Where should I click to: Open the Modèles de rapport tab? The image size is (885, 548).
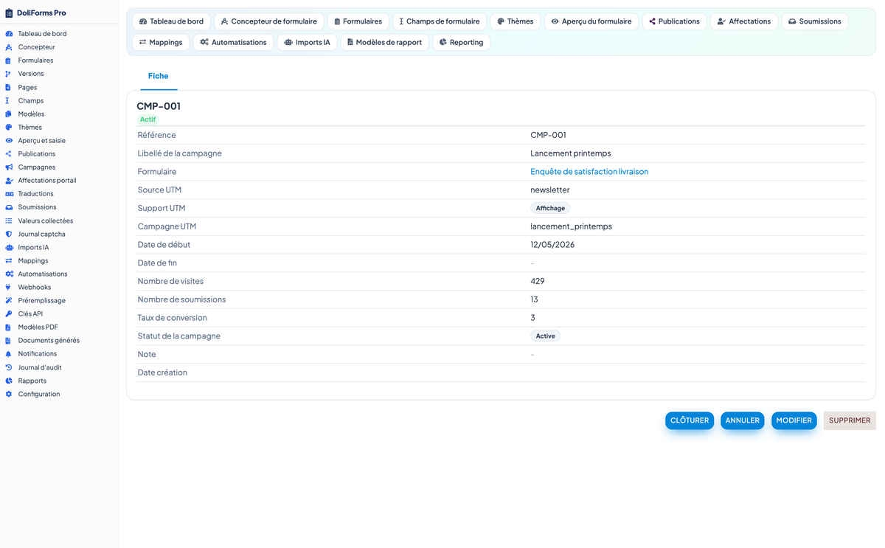pos(385,42)
